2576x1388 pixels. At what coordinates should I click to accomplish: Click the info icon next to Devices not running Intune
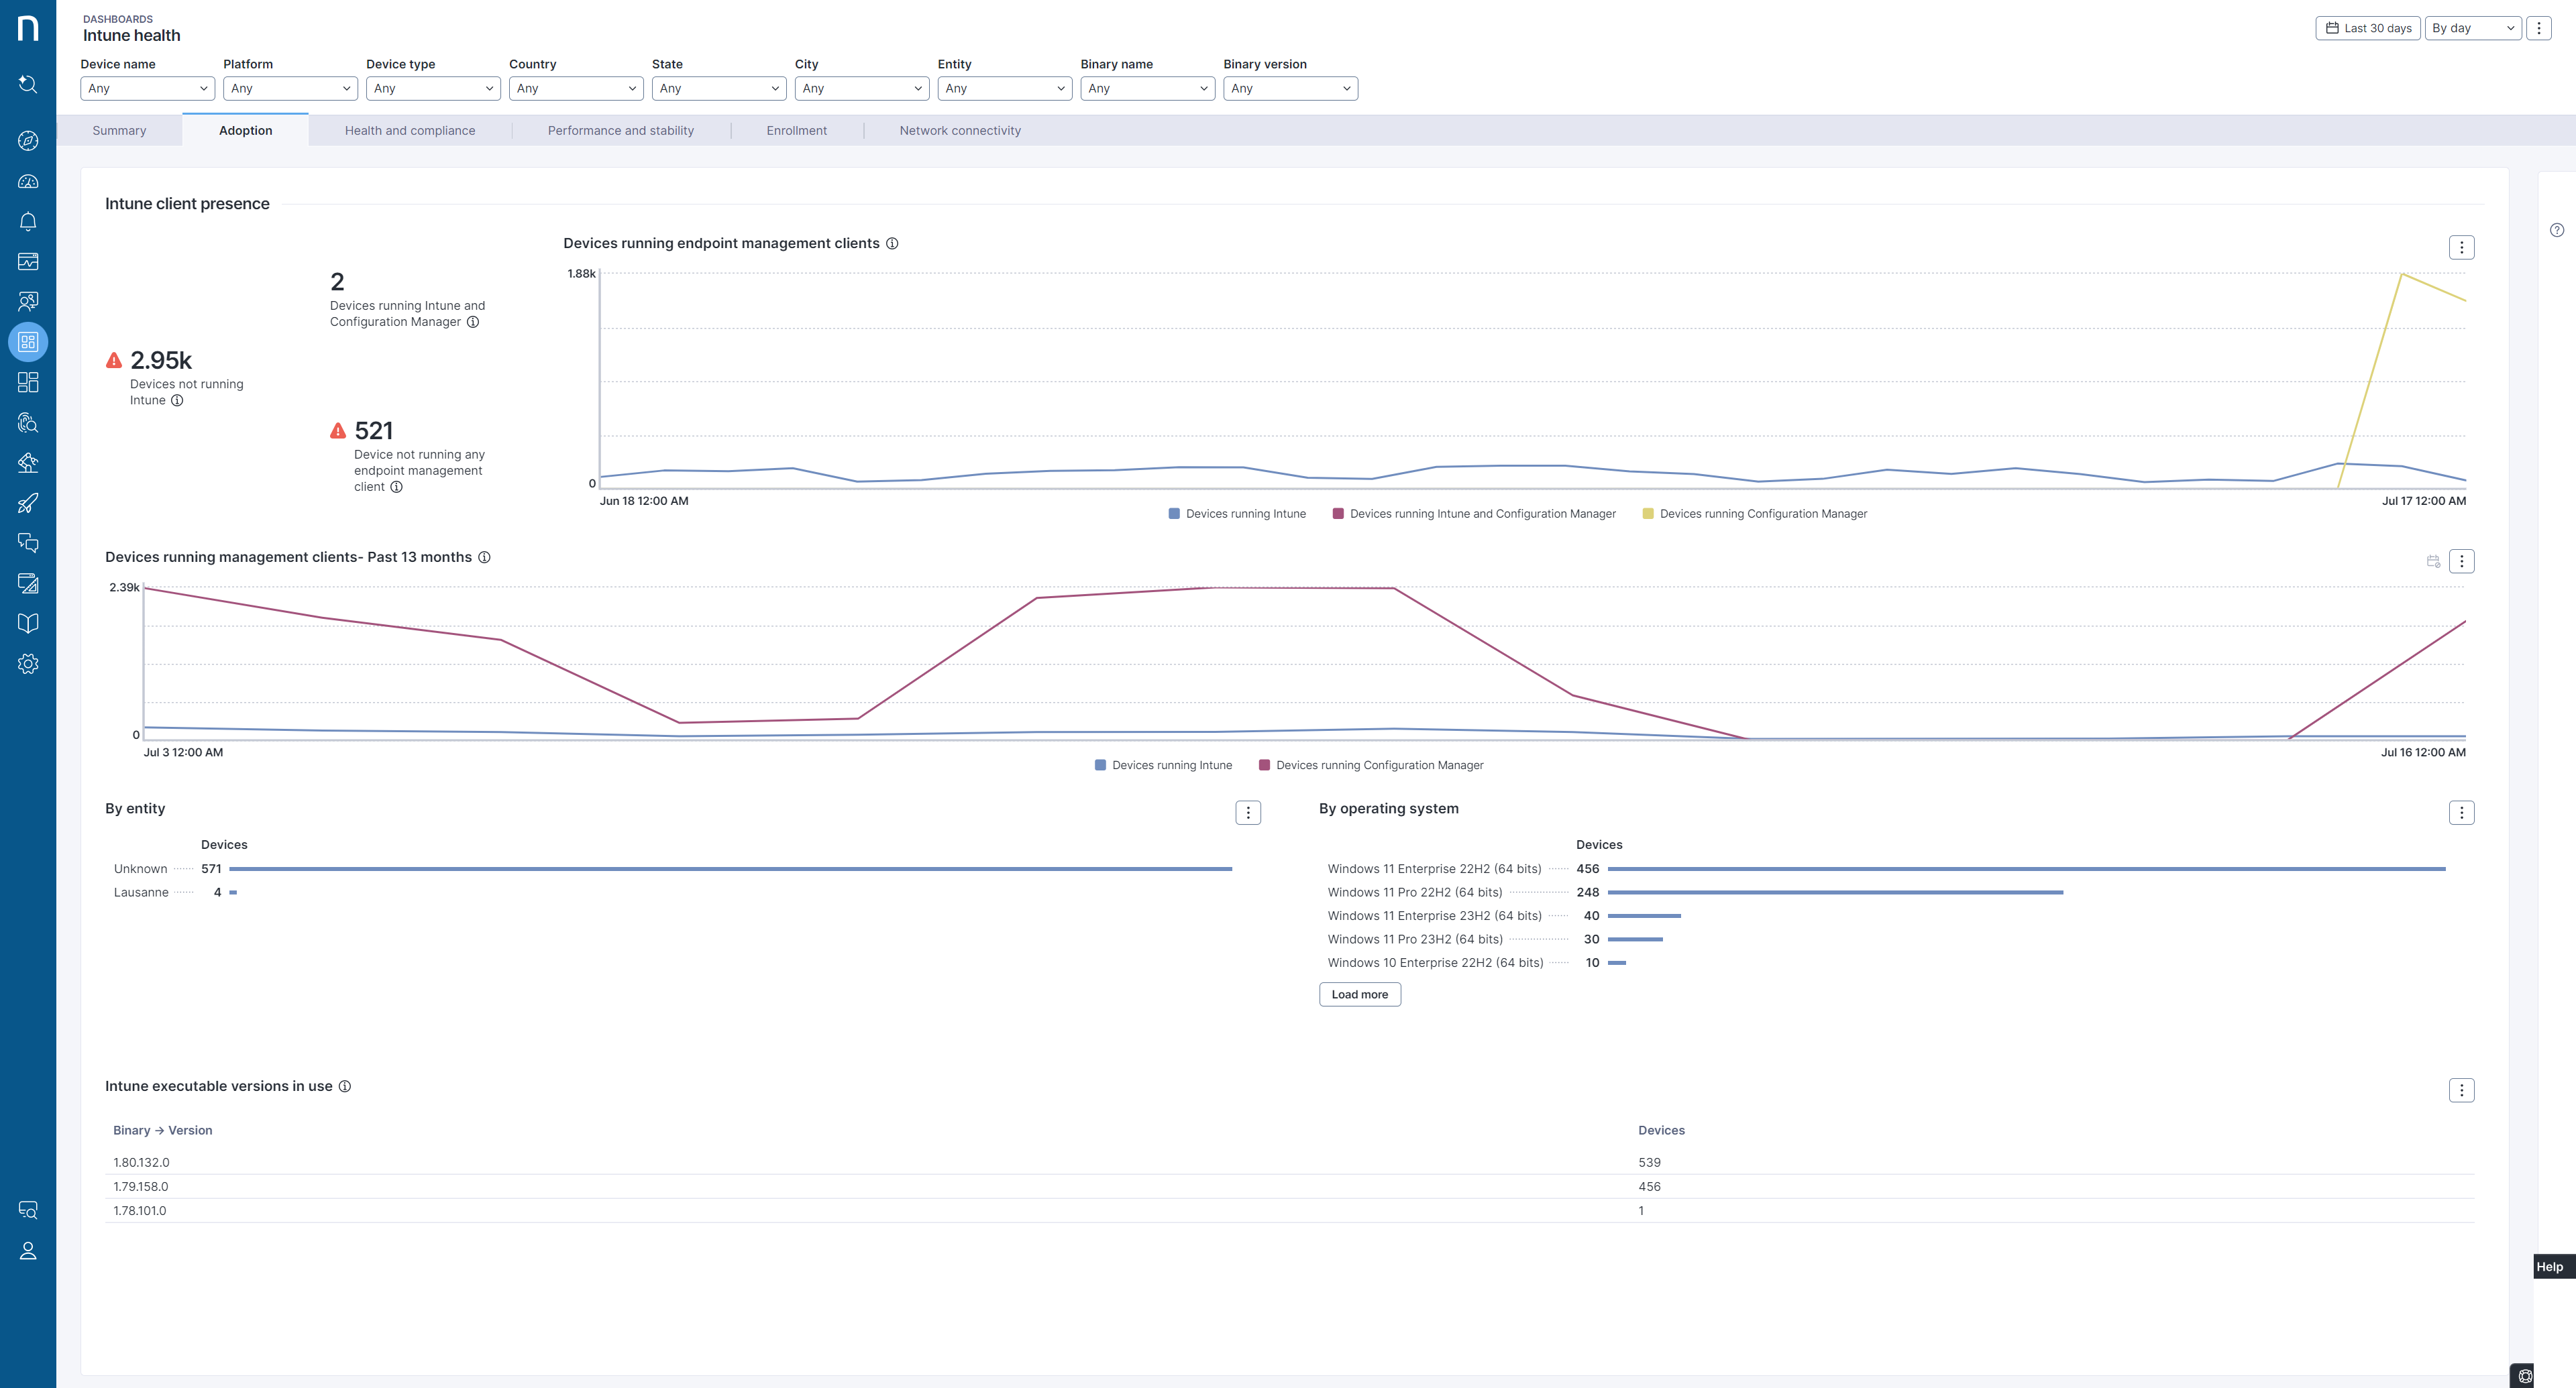[177, 401]
